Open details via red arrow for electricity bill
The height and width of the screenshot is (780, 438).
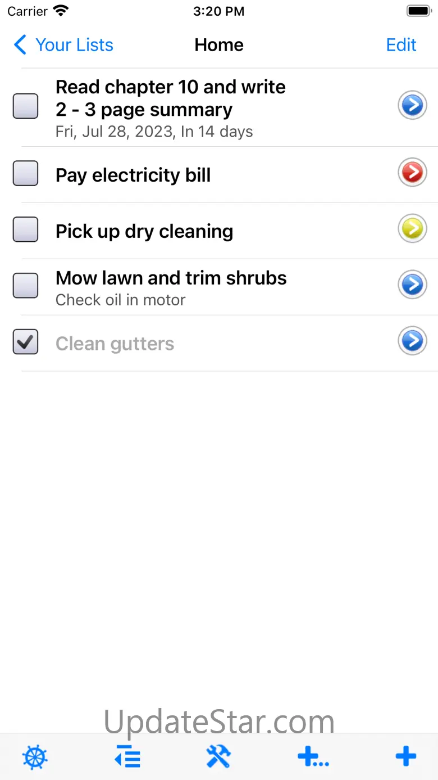pos(413,173)
